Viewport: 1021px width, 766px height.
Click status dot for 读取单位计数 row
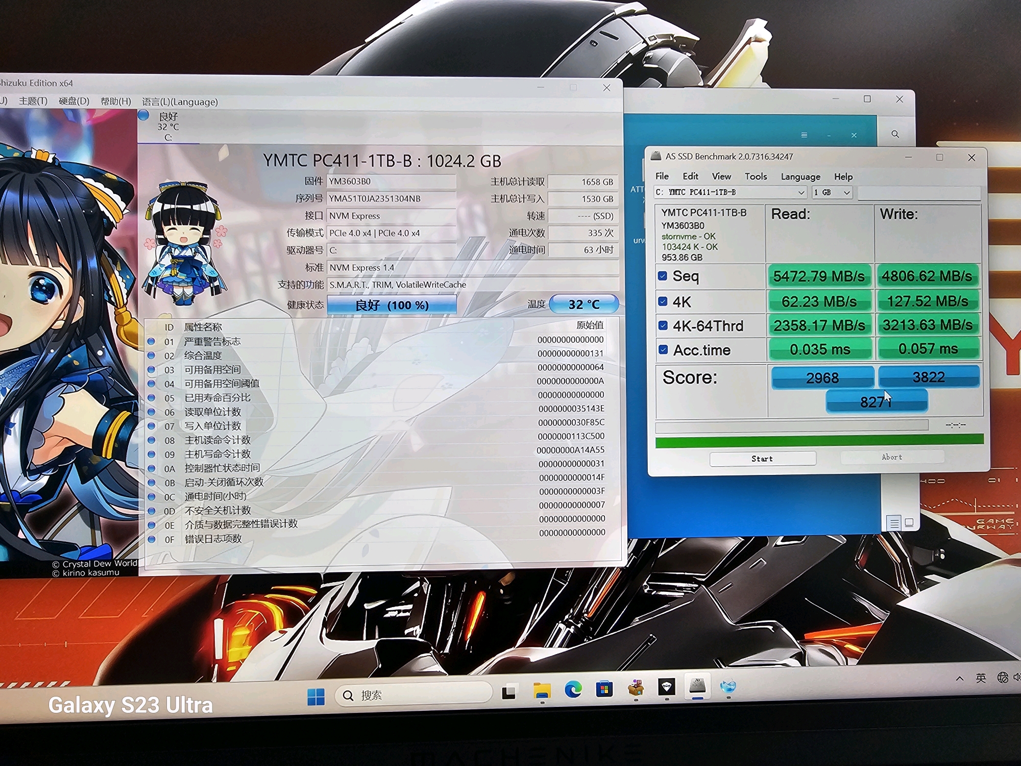pos(152,412)
